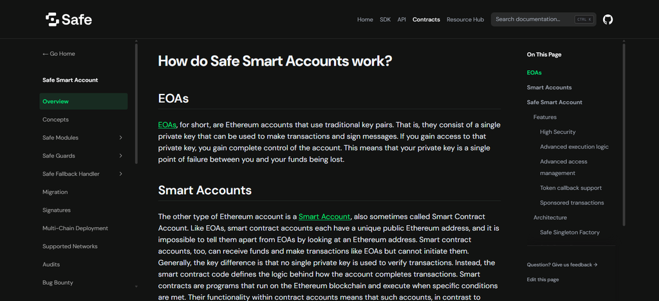This screenshot has height=301, width=659.
Task: Click the left sidebar scrollbar thumb
Action: [136, 104]
